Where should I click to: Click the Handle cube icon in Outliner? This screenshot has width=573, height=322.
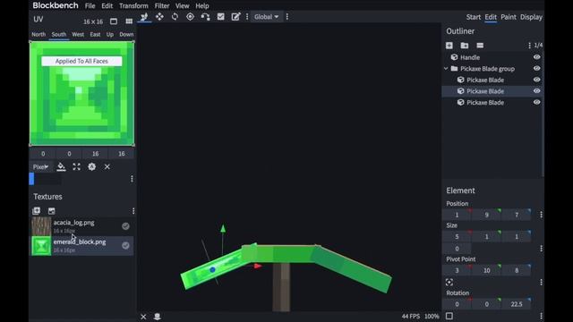tap(454, 57)
